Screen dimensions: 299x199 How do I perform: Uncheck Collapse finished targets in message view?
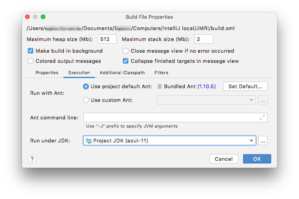point(126,61)
